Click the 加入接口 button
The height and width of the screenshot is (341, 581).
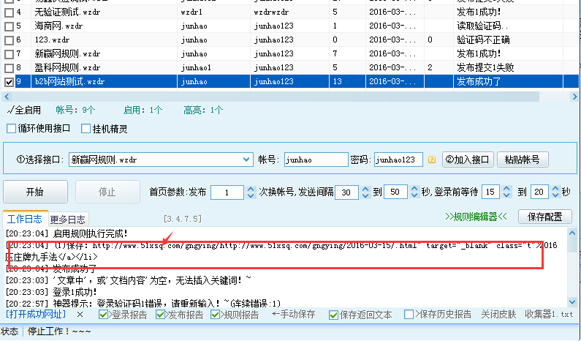point(466,160)
